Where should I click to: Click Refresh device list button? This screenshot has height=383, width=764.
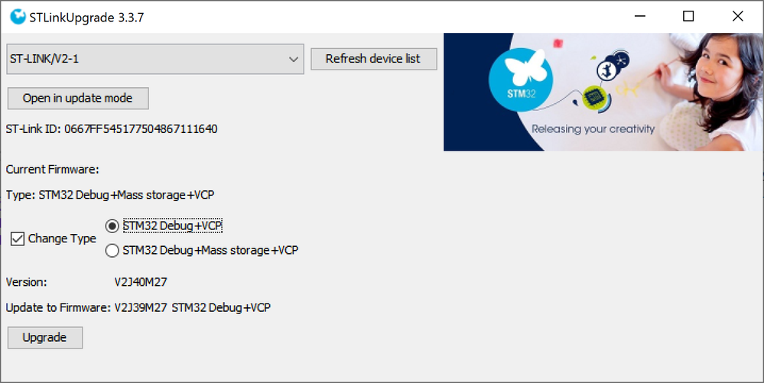point(374,59)
